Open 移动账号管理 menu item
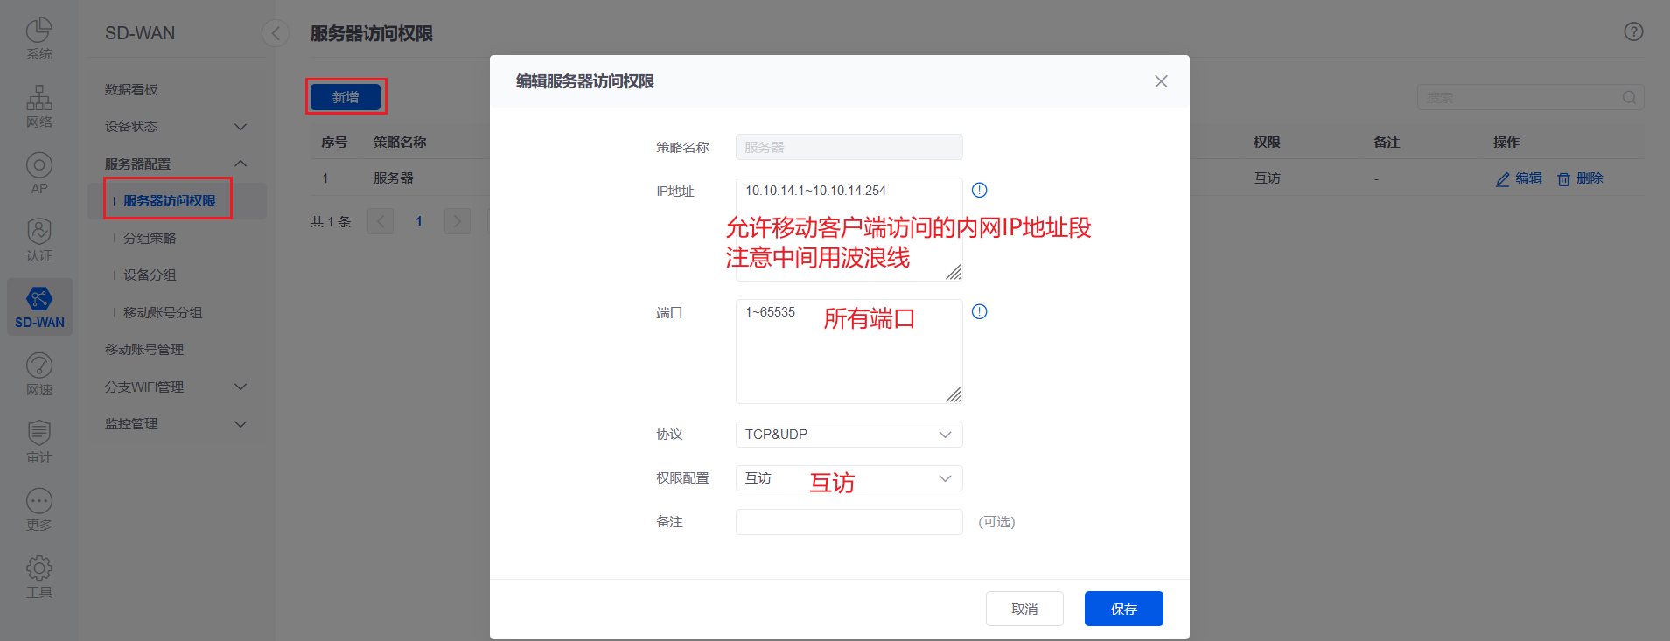Viewport: 1670px width, 641px height. (x=144, y=350)
